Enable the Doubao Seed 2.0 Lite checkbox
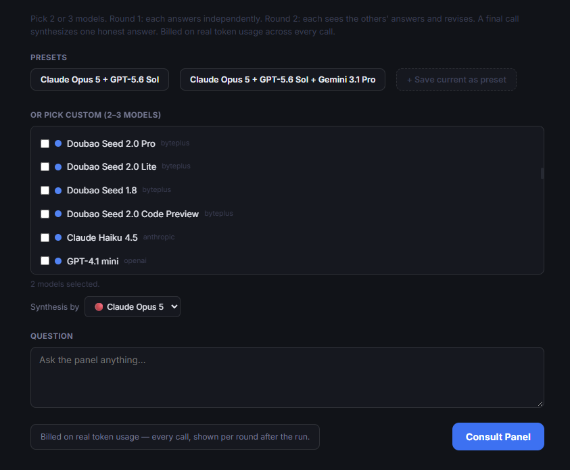 pos(45,167)
